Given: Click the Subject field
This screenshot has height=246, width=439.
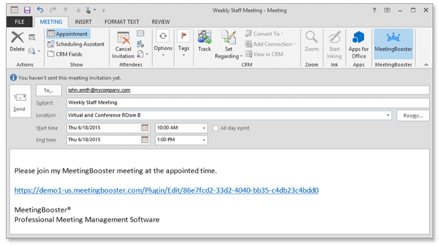Looking at the screenshot, I should coord(247,103).
